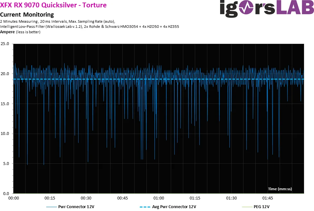Select the 'Current Monitoring' heading

tap(27, 15)
